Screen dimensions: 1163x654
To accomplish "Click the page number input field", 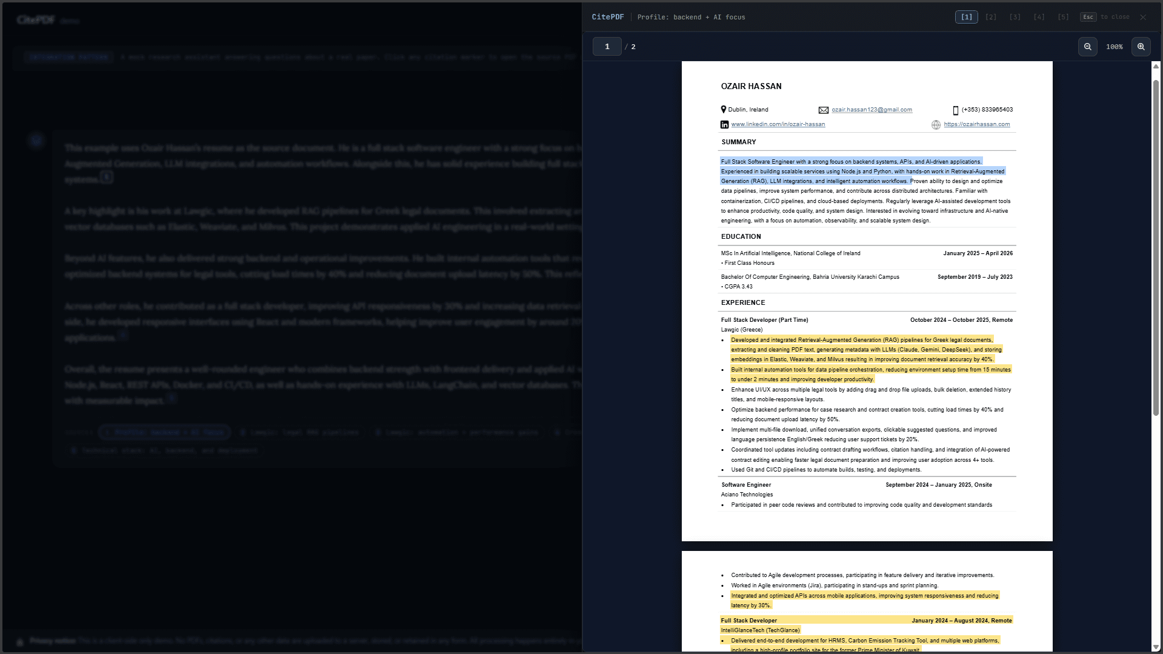I will [607, 47].
